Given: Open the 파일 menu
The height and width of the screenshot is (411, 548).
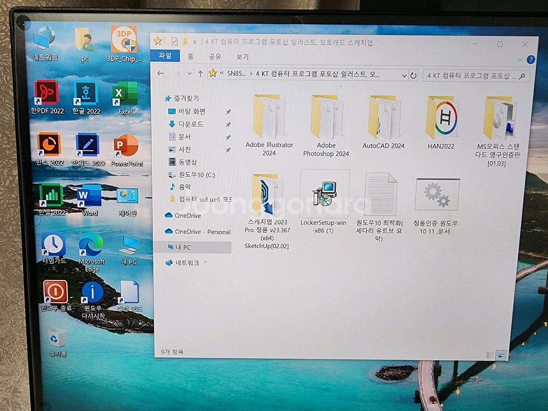Looking at the screenshot, I should click(167, 56).
